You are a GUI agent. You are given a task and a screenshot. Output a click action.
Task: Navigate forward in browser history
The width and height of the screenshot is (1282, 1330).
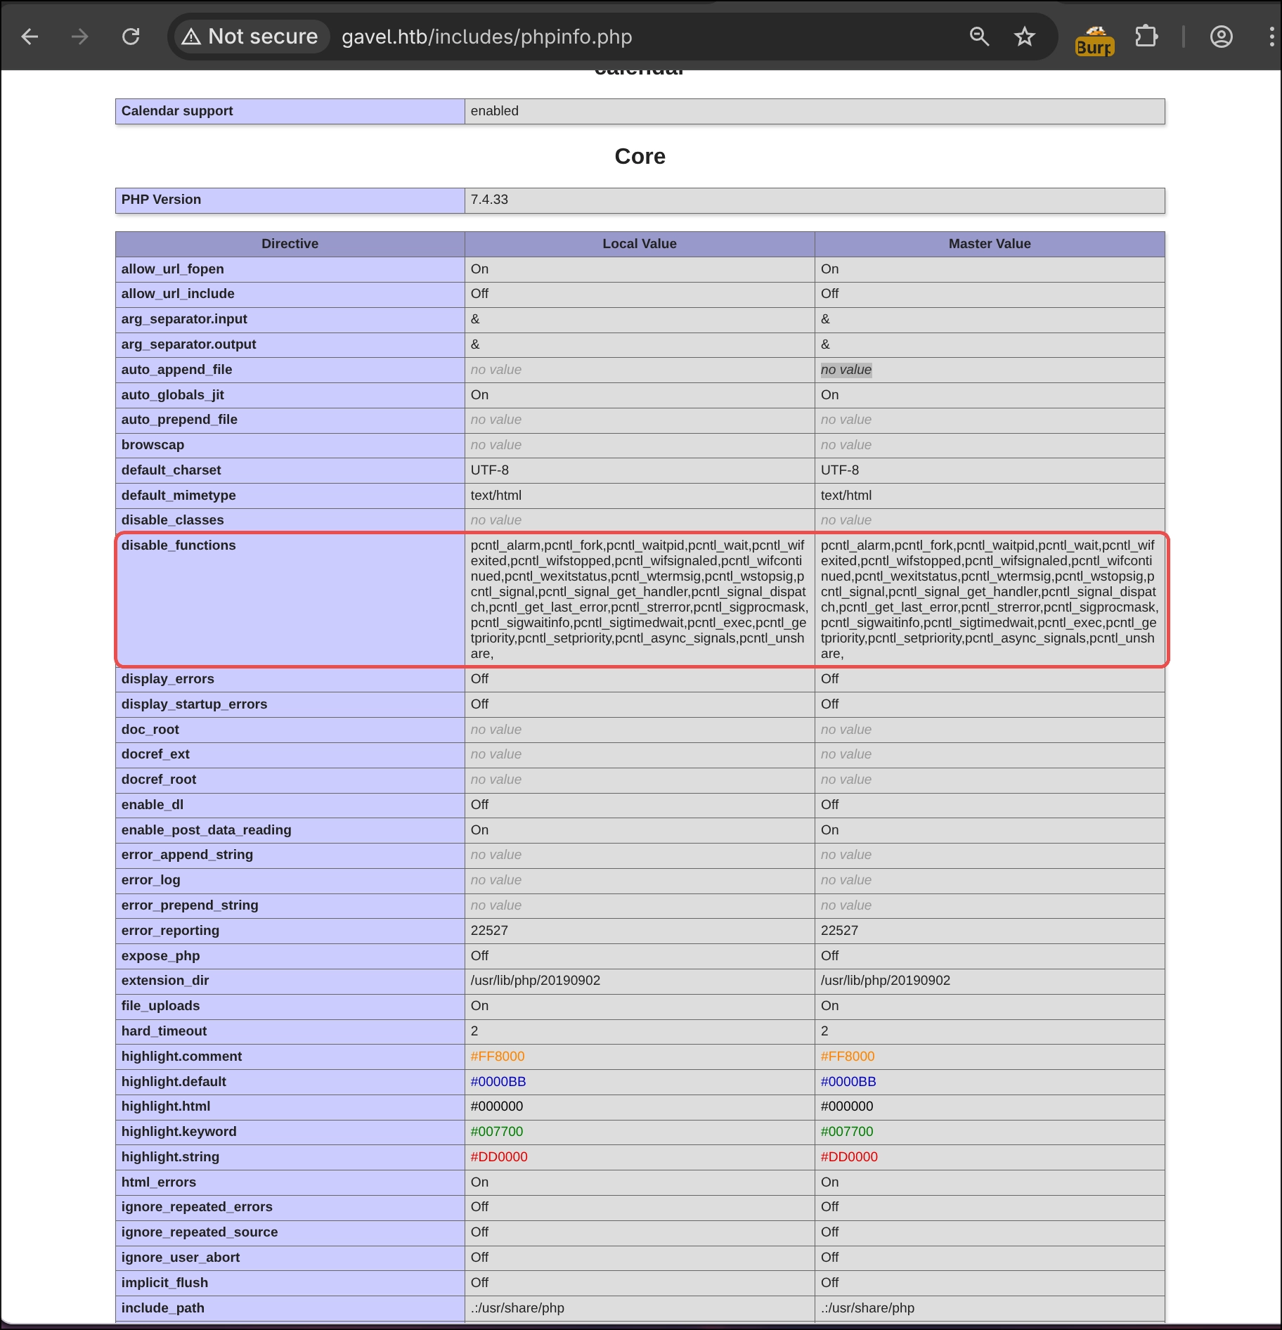[80, 37]
